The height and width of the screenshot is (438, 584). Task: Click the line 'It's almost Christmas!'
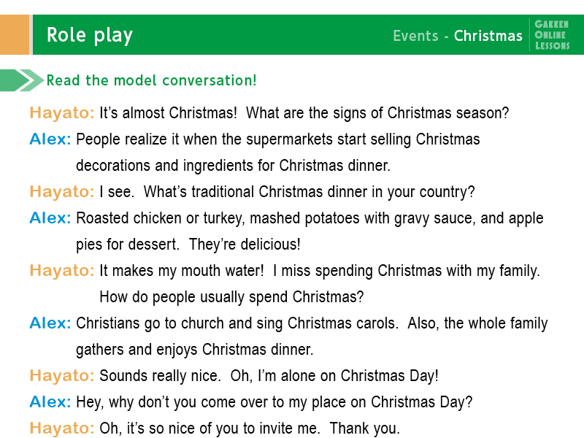pyautogui.click(x=168, y=113)
